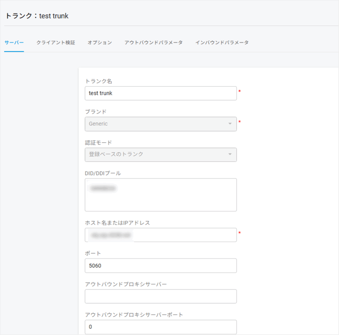
Task: Focus the アウトバウンドプロキシサーバーポート field showing 0
Action: pyautogui.click(x=161, y=327)
